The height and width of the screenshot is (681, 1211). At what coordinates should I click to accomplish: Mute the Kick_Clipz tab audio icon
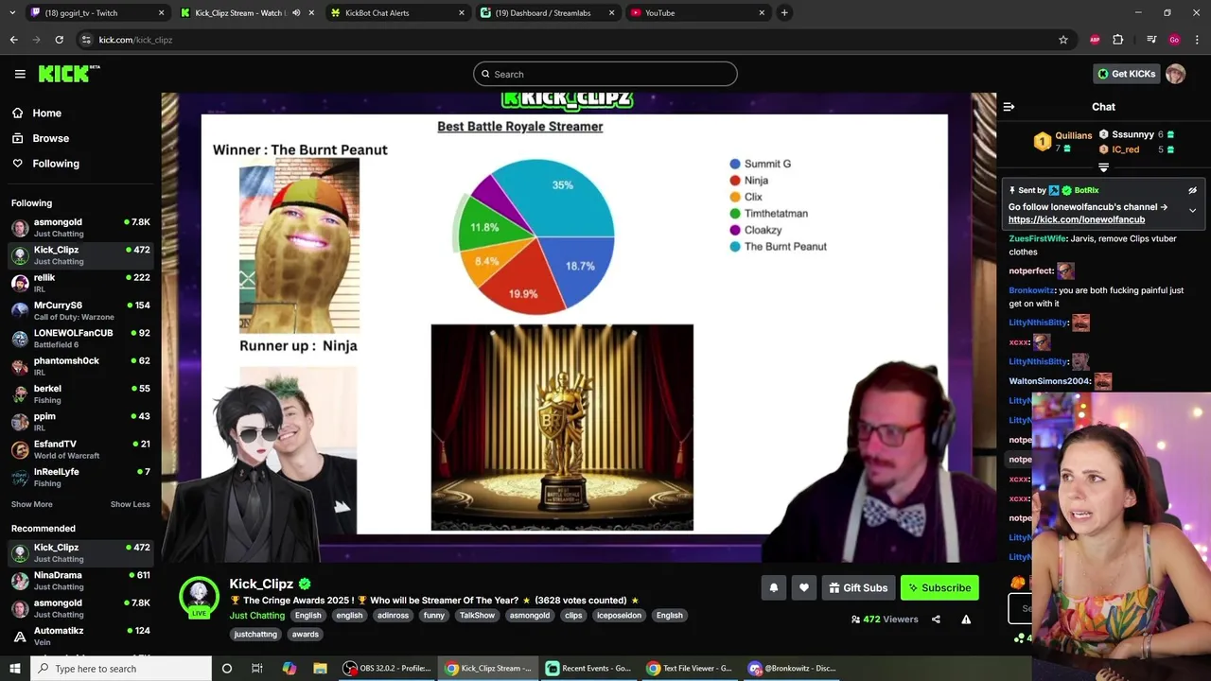(296, 13)
